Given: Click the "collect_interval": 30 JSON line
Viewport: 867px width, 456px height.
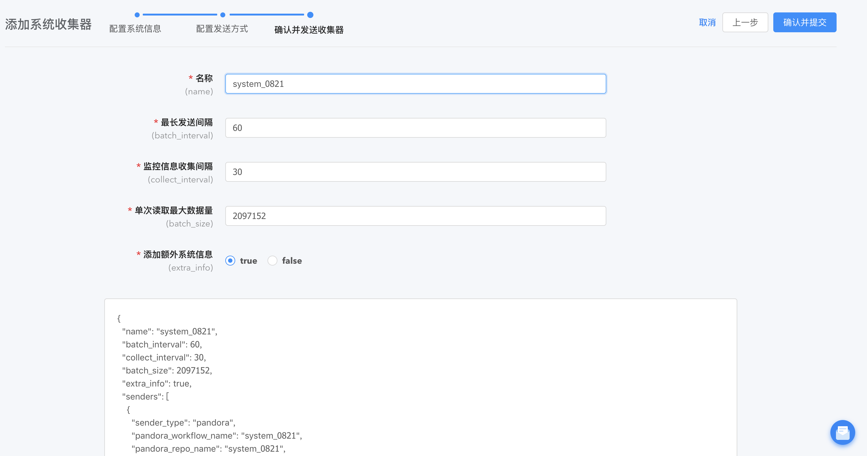Looking at the screenshot, I should click(164, 357).
